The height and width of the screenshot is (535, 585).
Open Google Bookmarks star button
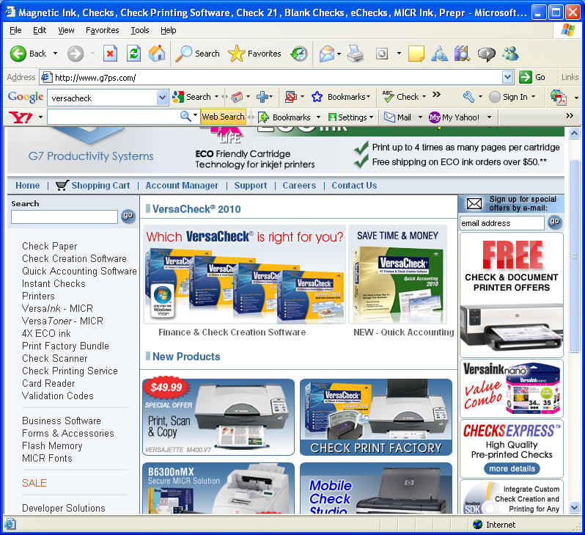(341, 97)
